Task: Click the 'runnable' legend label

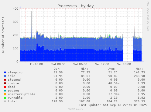Action: [x=15, y=98]
